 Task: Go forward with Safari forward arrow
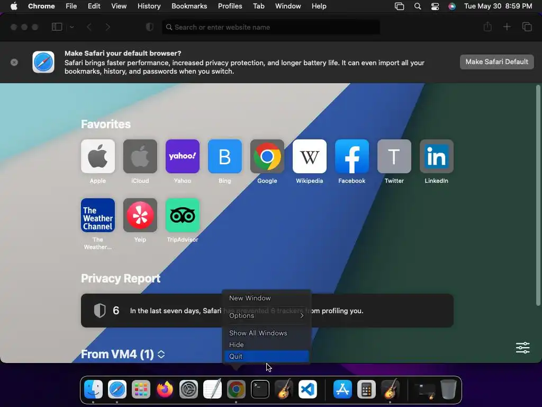(108, 27)
